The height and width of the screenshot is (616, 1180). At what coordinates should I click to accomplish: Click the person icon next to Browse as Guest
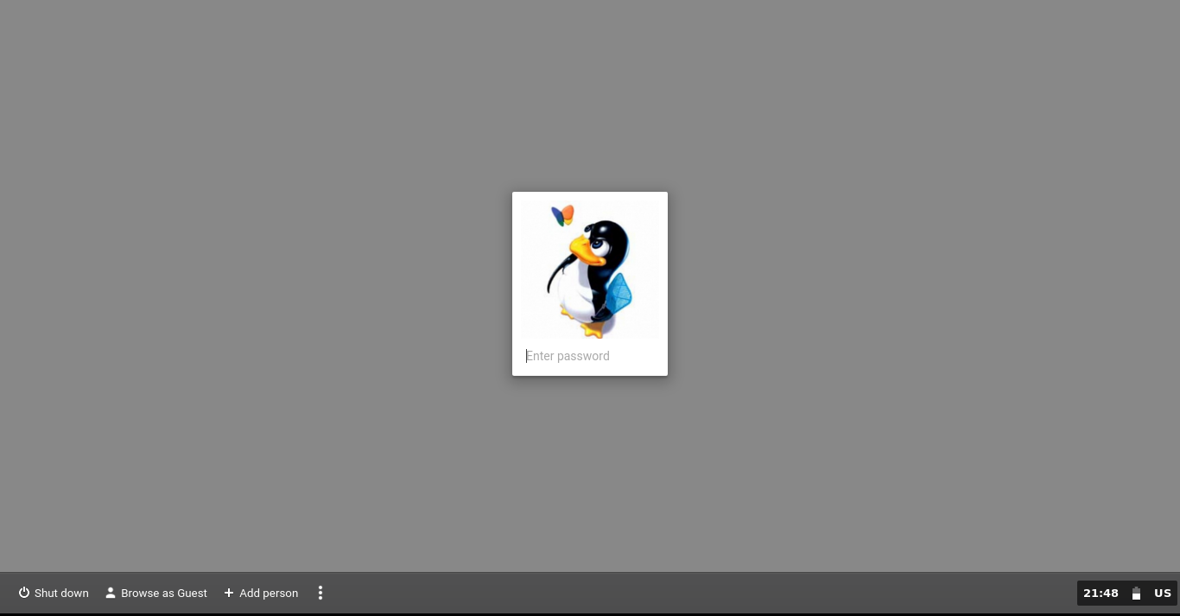111,593
